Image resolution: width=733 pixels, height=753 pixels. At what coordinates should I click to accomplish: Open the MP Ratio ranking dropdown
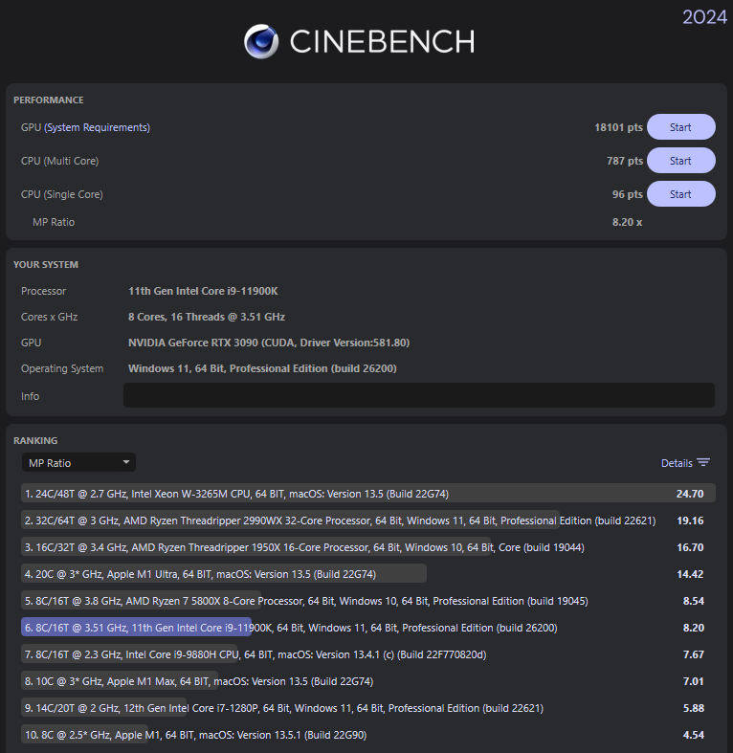pos(78,462)
